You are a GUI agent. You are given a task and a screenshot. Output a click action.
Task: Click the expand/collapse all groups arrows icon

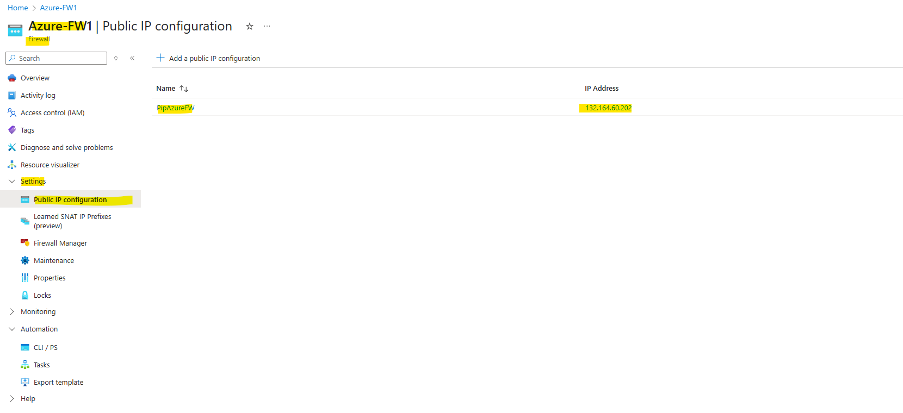[x=116, y=58]
